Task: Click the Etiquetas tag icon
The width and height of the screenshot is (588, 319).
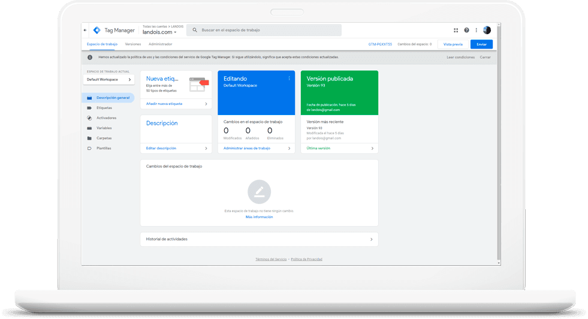Action: coord(89,108)
